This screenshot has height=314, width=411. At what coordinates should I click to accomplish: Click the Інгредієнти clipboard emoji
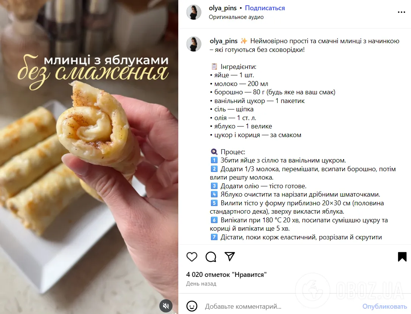coord(214,67)
